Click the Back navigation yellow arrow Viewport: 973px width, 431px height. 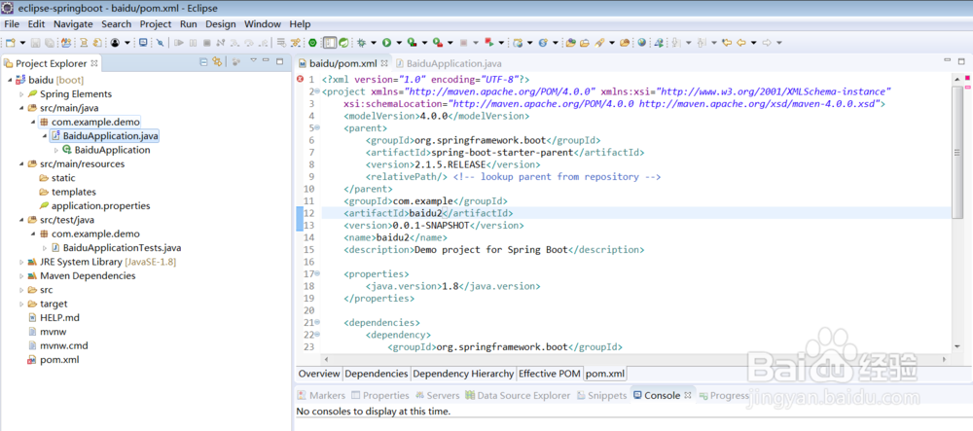point(740,42)
